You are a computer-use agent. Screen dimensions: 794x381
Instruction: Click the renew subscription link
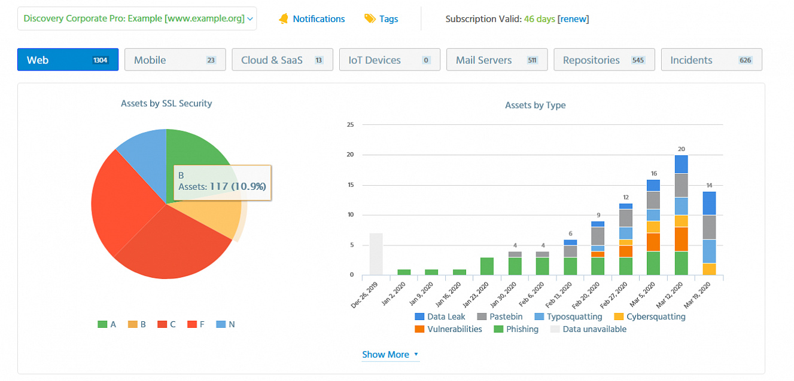coord(573,19)
